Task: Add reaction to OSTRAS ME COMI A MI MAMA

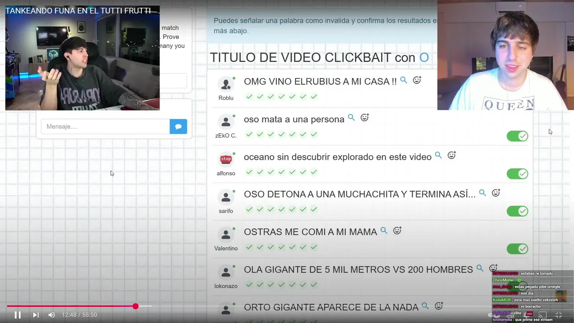Action: point(397,231)
